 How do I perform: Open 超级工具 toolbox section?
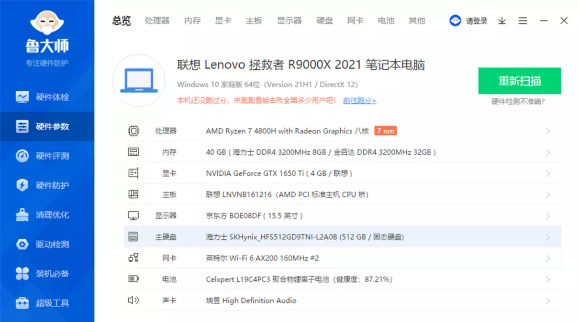click(x=47, y=303)
